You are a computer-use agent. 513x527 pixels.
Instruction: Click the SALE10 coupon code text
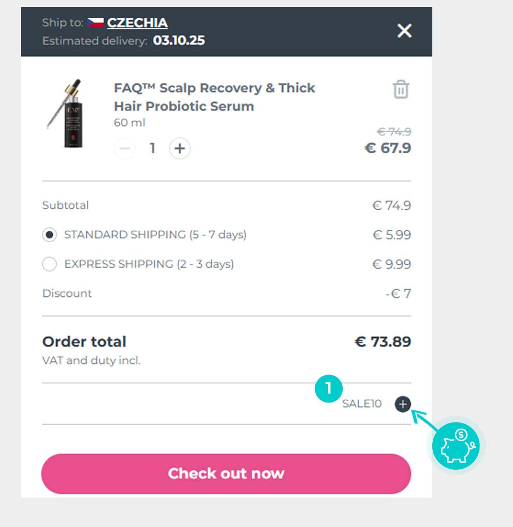[x=362, y=404]
